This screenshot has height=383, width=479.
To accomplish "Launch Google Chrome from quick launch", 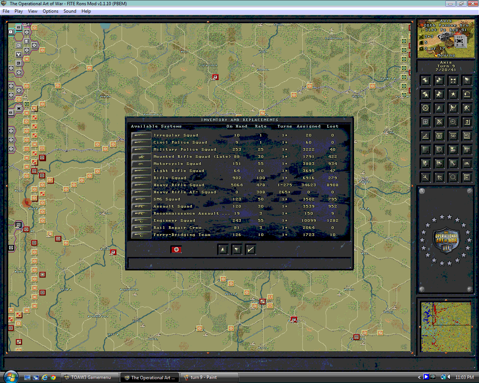I will 53,377.
